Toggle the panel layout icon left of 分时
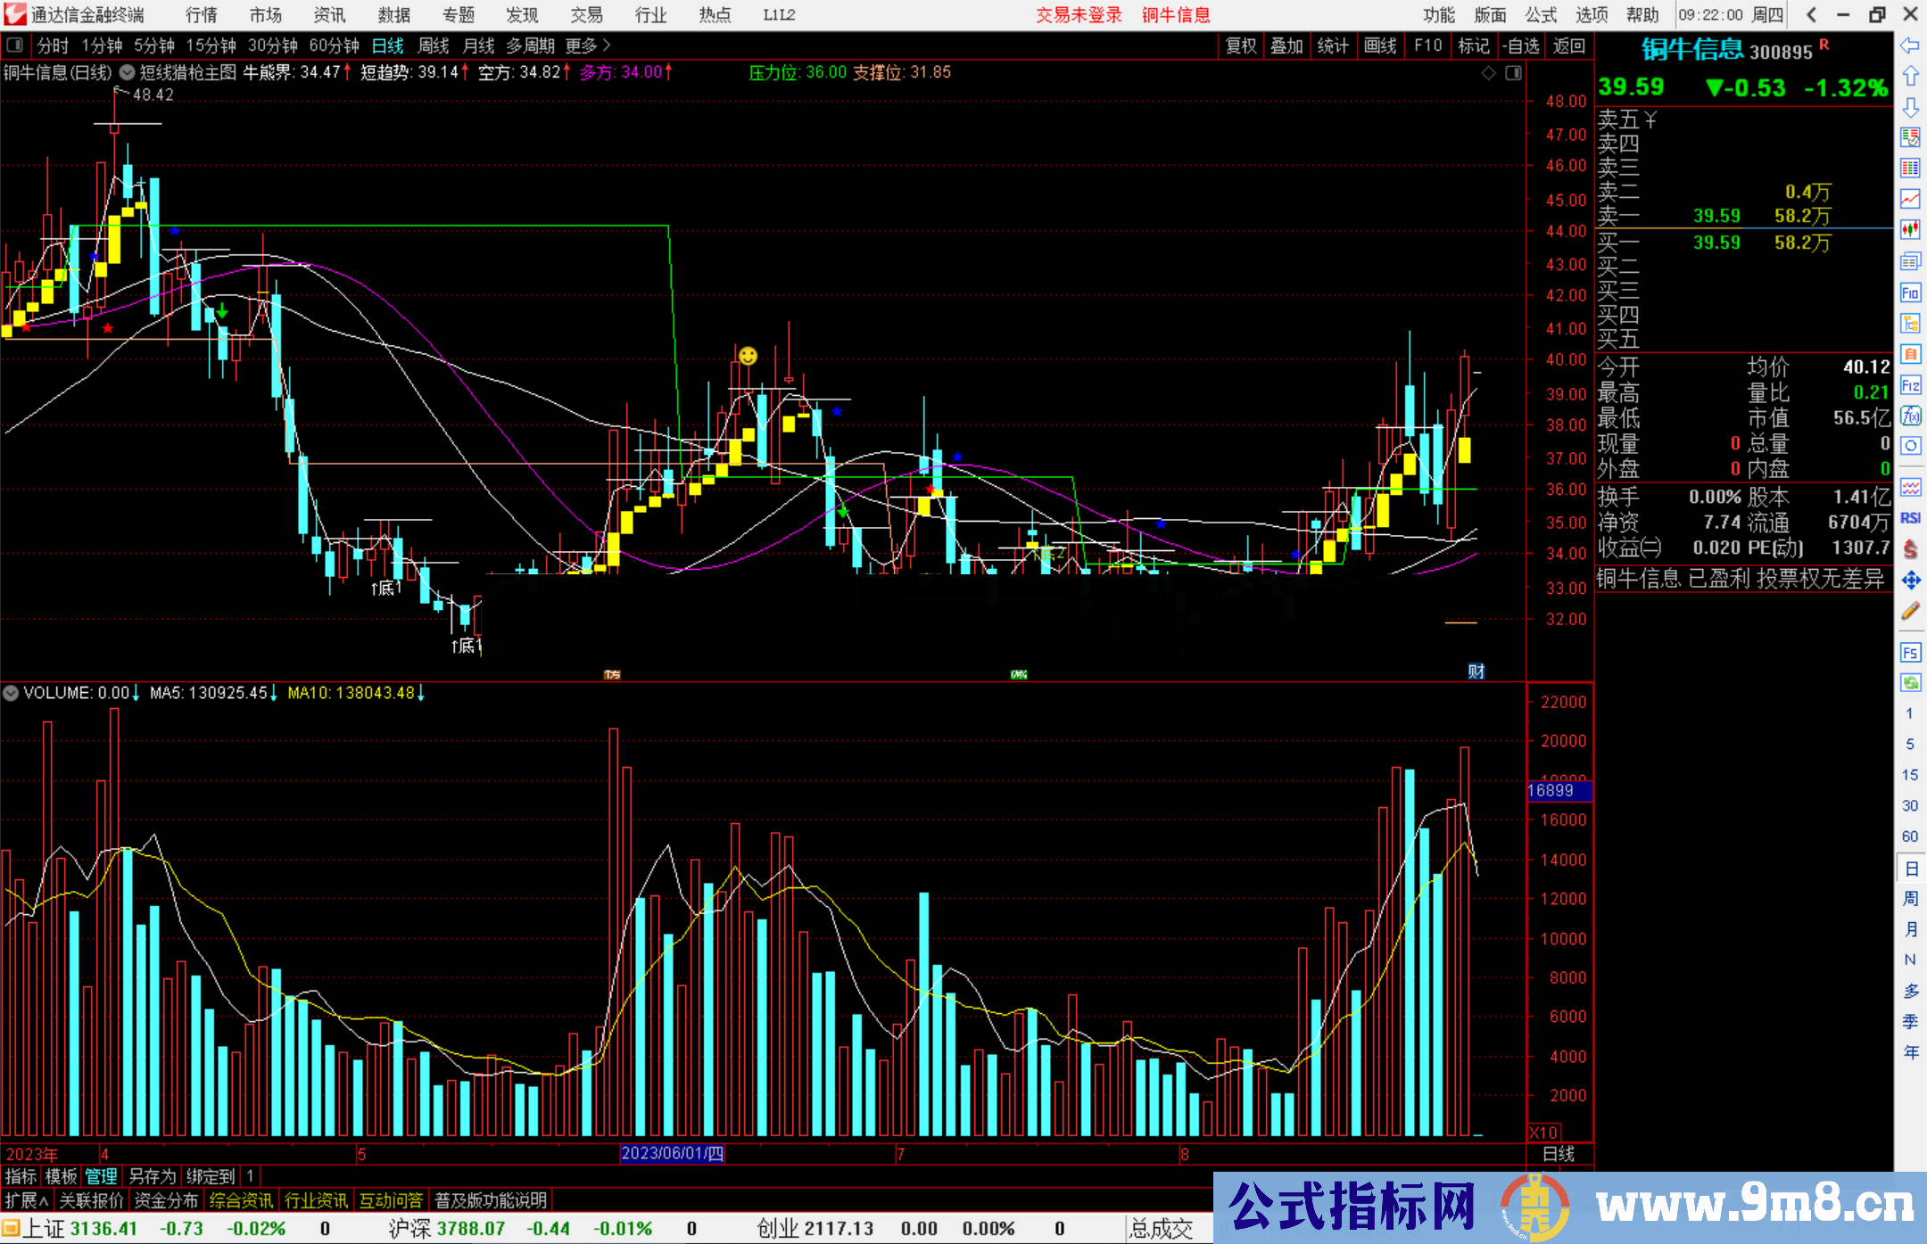The width and height of the screenshot is (1927, 1244). pos(15,45)
